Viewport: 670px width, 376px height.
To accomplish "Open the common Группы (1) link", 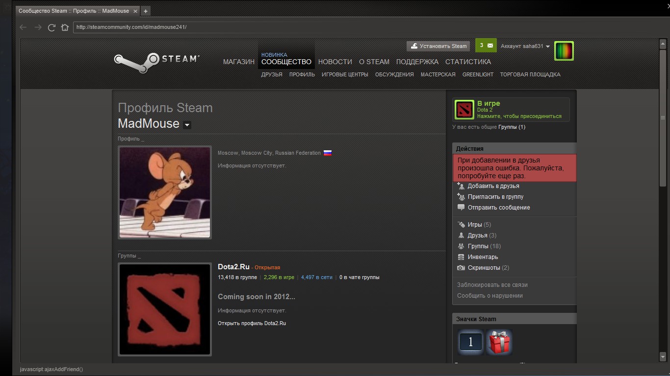I will [x=512, y=127].
